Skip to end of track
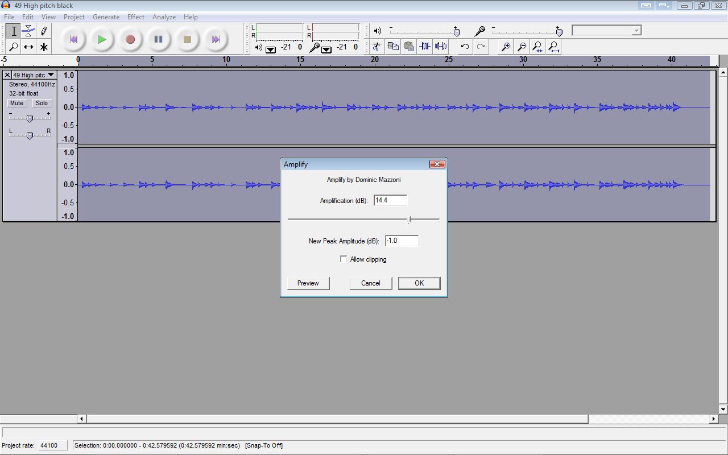The width and height of the screenshot is (728, 455). (216, 39)
